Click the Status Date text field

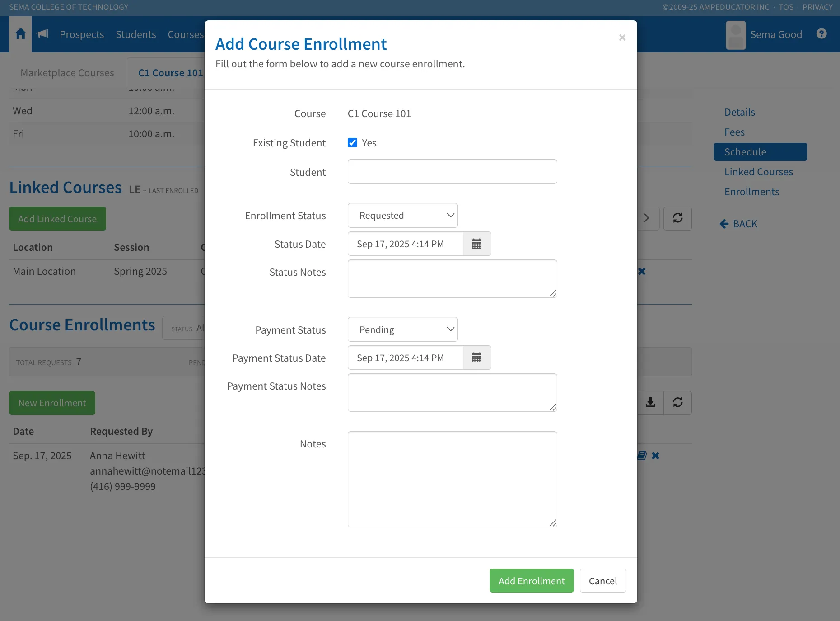pyautogui.click(x=405, y=244)
